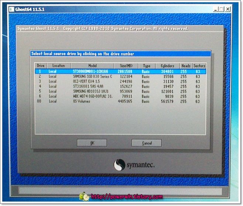The image size is (243, 206).
Task: Click the Location column header
Action: (x=59, y=66)
